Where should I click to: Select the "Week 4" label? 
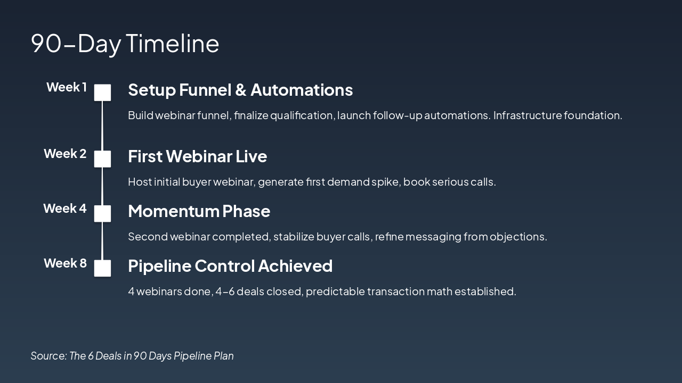pos(65,209)
